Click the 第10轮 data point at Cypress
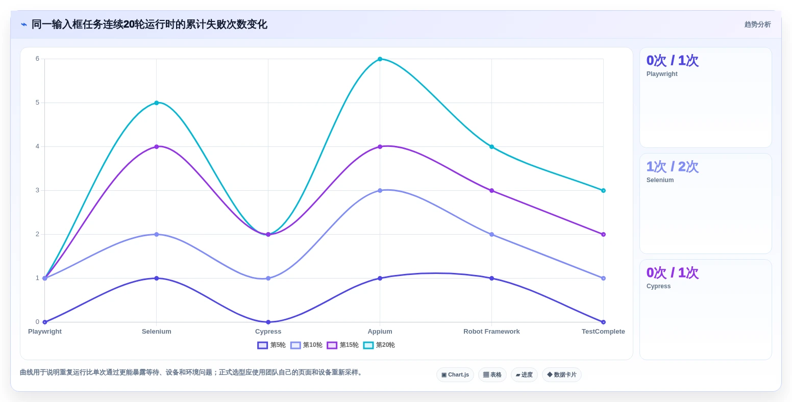792x402 pixels. (268, 279)
